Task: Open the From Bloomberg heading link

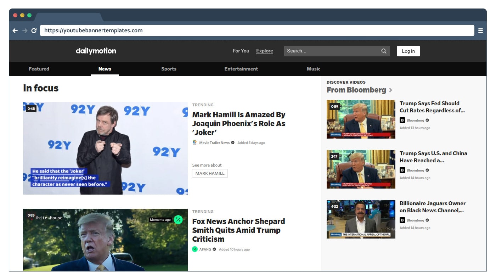Action: (x=356, y=90)
